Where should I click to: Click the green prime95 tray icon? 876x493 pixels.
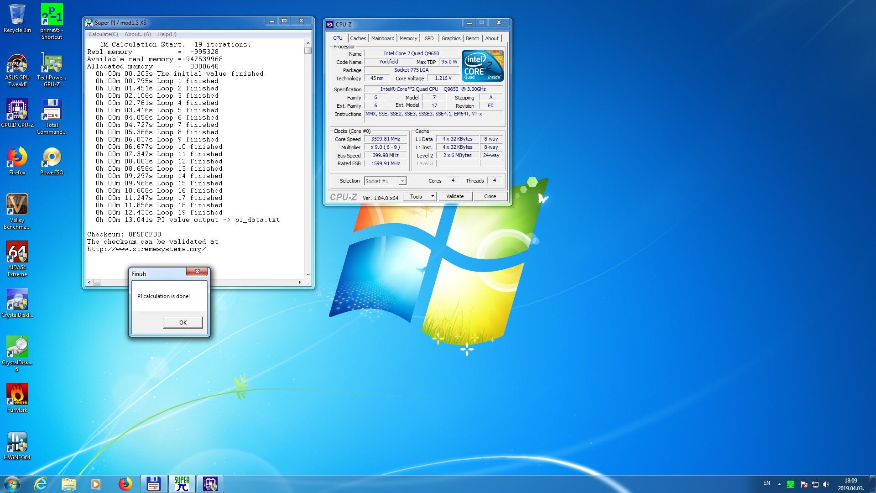coord(791,484)
